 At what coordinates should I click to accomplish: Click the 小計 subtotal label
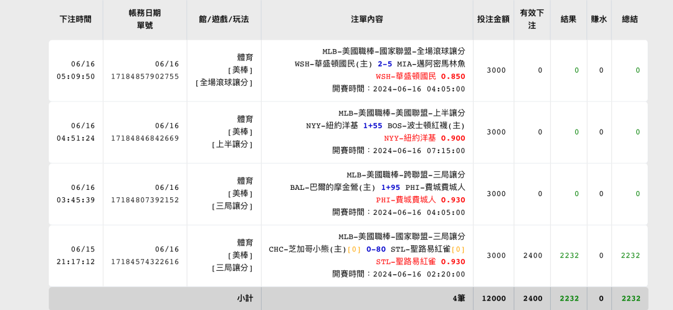tap(245, 298)
